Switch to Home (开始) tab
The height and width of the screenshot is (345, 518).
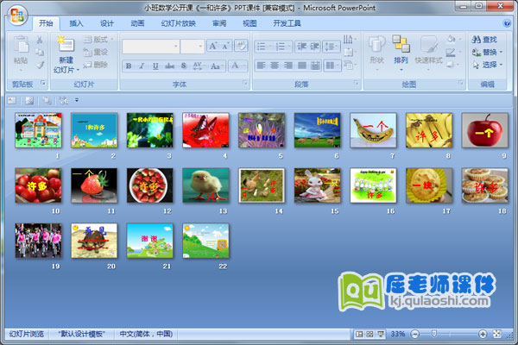click(x=46, y=23)
